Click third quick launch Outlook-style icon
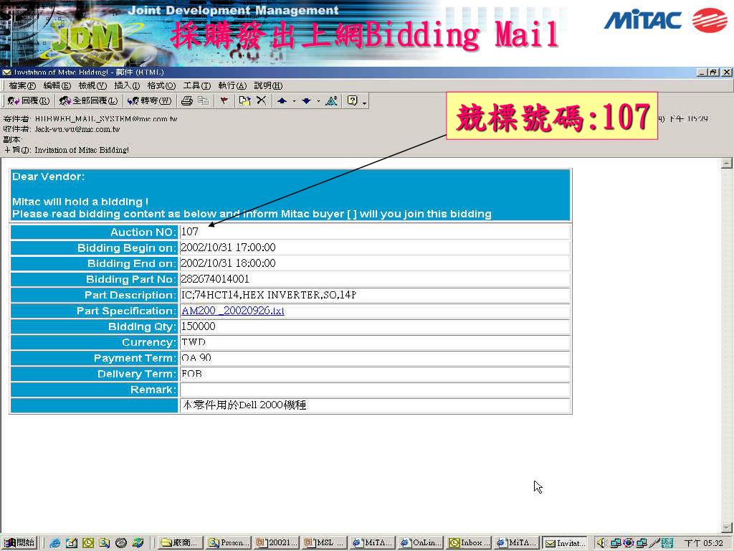The image size is (734, 551). pos(87,542)
